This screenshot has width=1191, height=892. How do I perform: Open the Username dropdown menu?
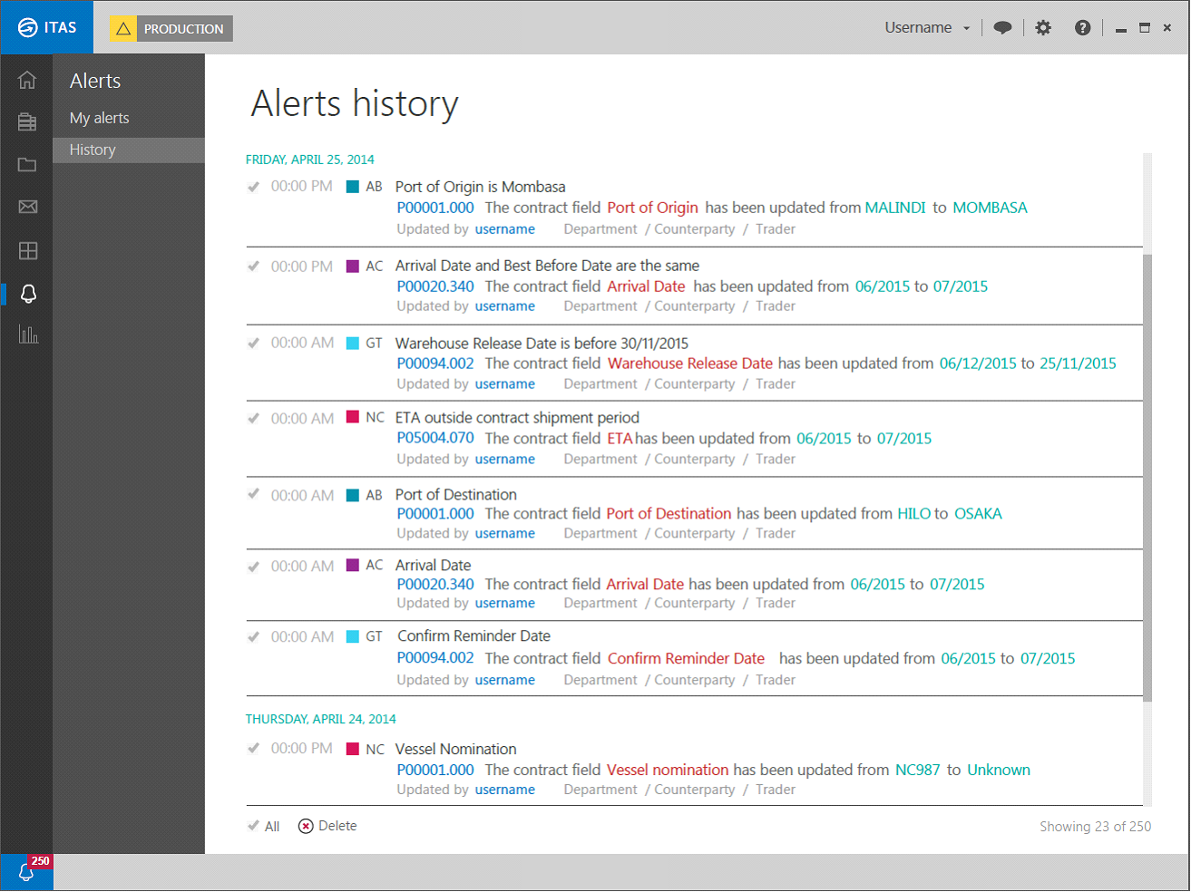tap(928, 28)
